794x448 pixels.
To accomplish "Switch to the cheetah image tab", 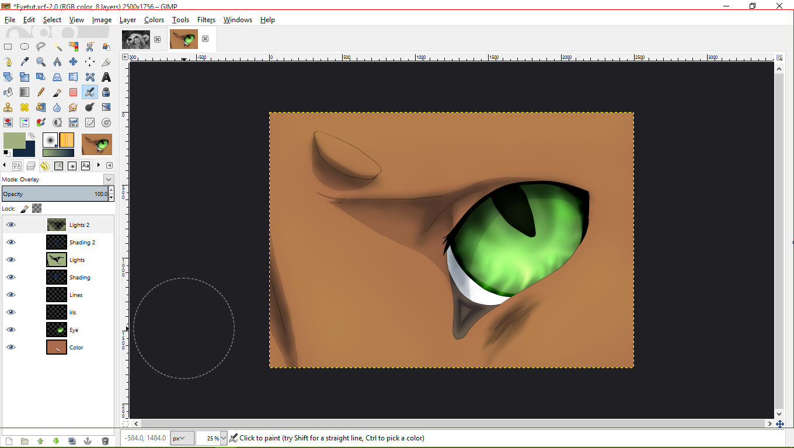I will (136, 40).
